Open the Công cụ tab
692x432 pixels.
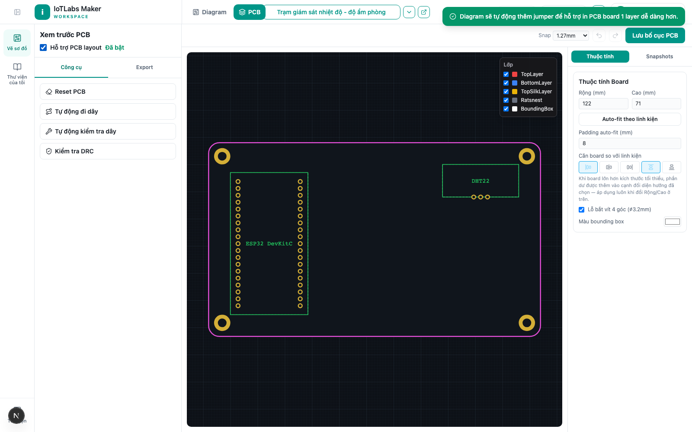point(71,67)
